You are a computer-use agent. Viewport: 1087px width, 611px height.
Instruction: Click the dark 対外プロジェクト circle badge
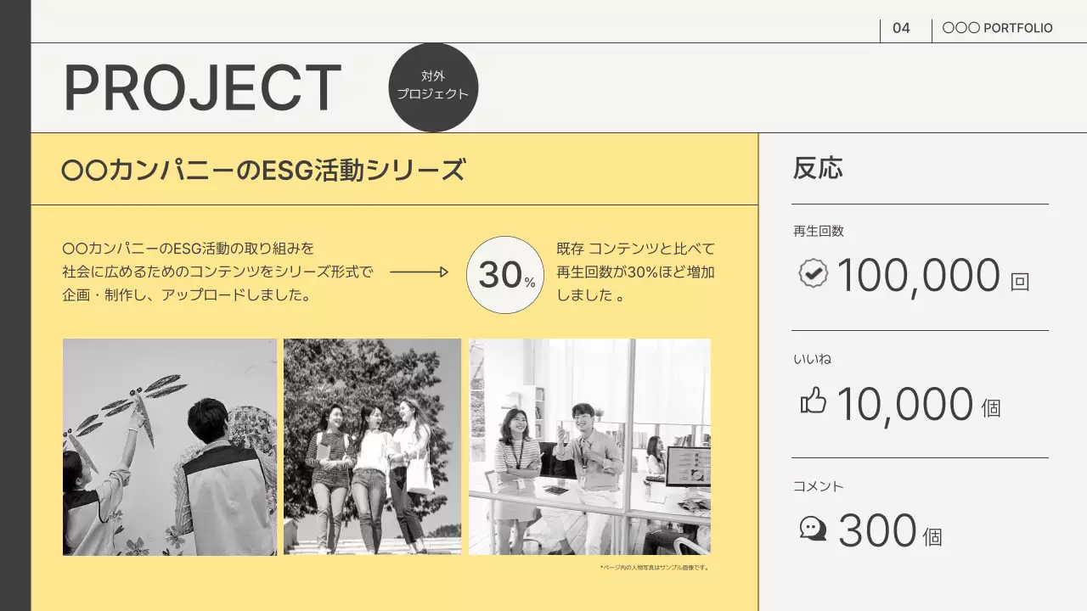433,87
